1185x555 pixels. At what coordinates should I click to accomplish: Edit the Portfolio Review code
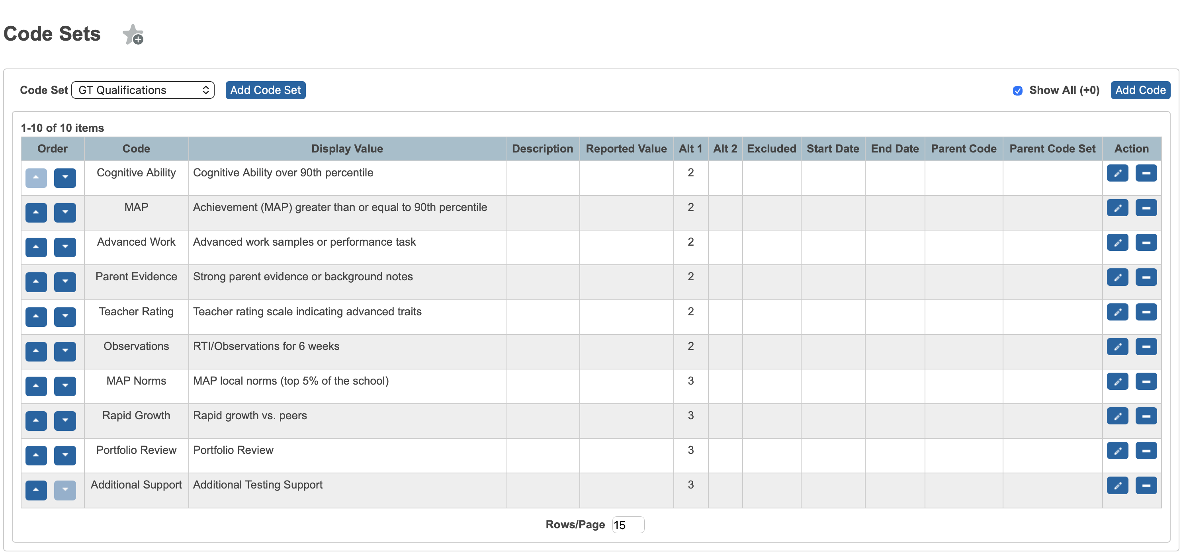(1117, 451)
